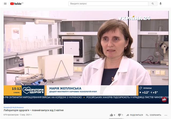Save video via СОХРАНИТЬ button
Screen dimensions: 171x119
pyautogui.click(x=153, y=115)
